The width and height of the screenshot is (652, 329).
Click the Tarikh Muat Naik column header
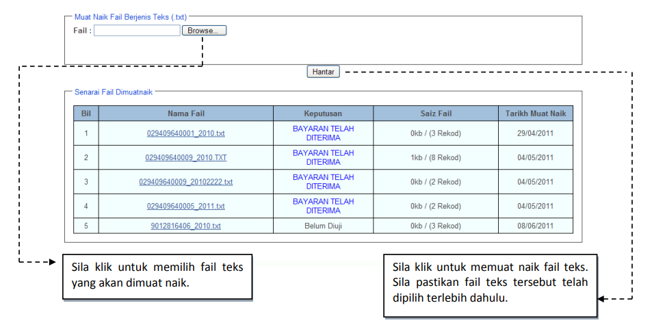(x=536, y=114)
